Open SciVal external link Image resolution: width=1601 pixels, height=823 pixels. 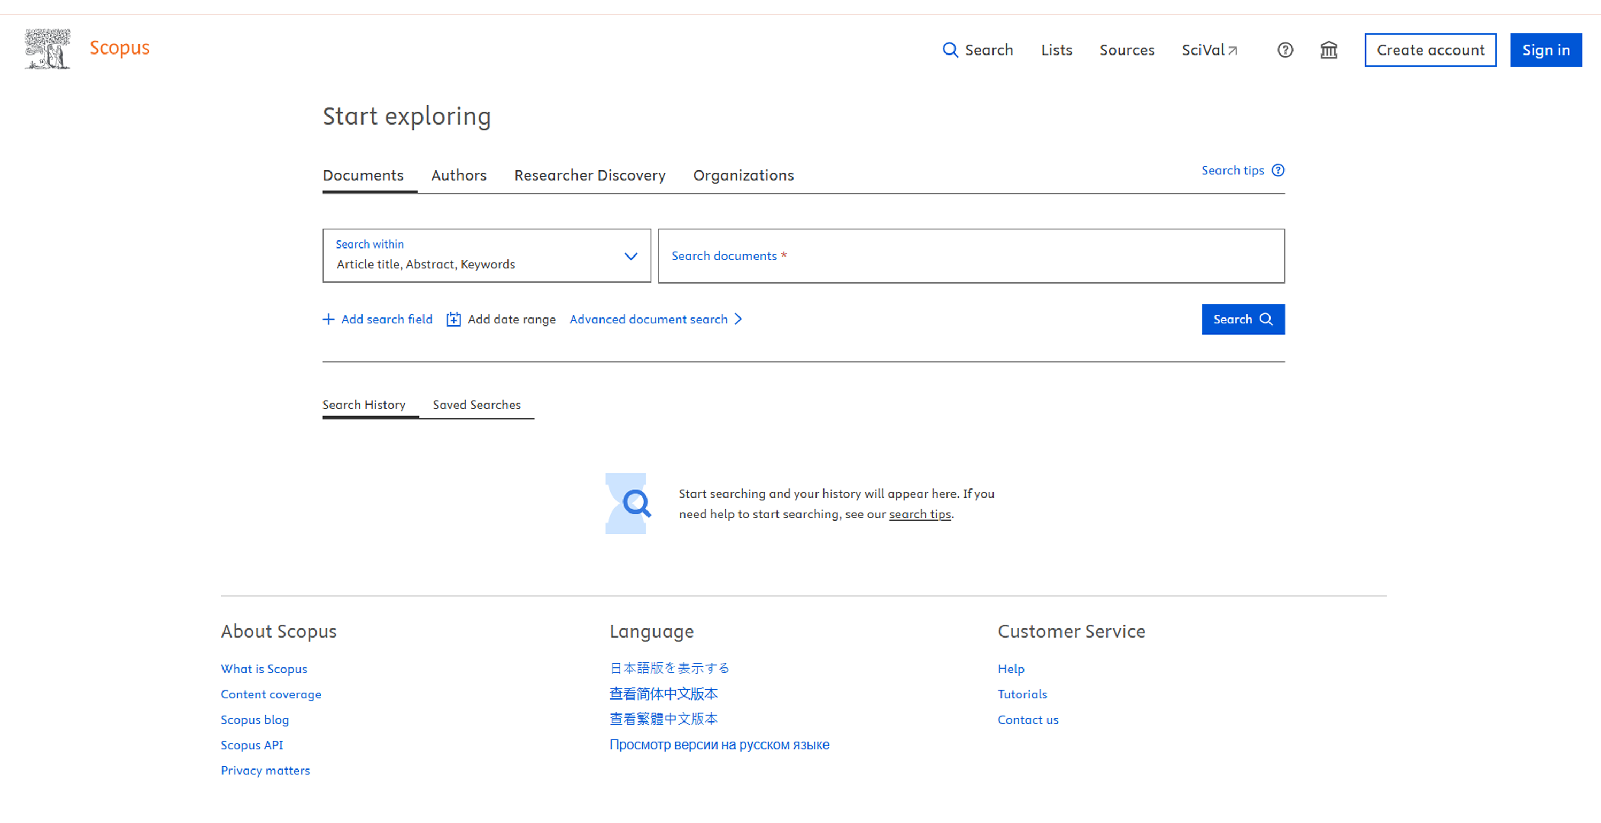[1209, 50]
